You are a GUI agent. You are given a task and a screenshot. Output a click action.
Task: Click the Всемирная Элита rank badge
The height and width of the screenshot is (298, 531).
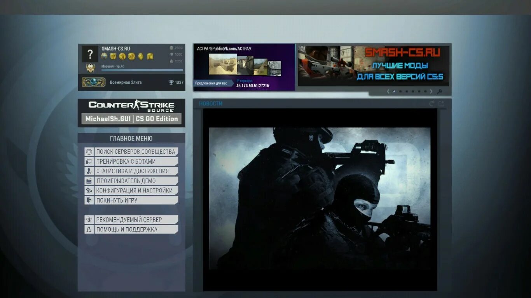94,82
